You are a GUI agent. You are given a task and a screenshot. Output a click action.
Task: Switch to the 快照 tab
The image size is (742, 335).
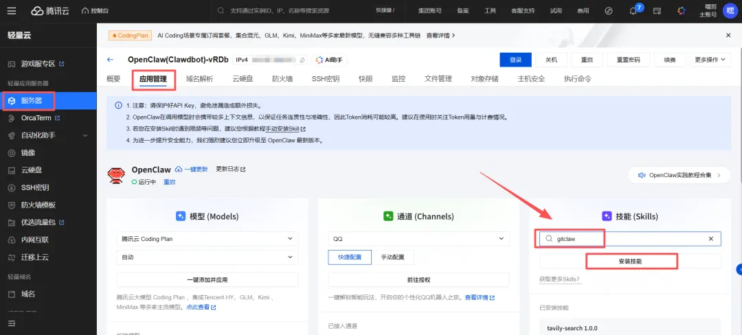[x=366, y=79]
